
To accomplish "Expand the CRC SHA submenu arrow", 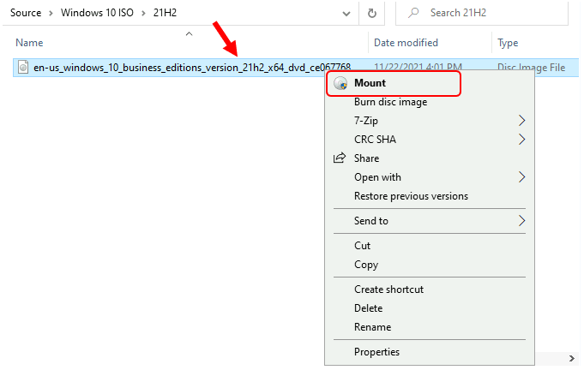I will tap(521, 140).
